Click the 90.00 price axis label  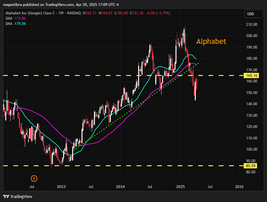tap(251, 161)
